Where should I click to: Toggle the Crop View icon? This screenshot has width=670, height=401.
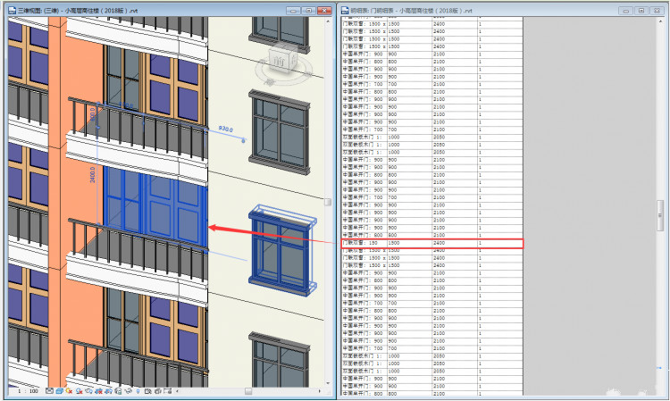[x=98, y=391]
